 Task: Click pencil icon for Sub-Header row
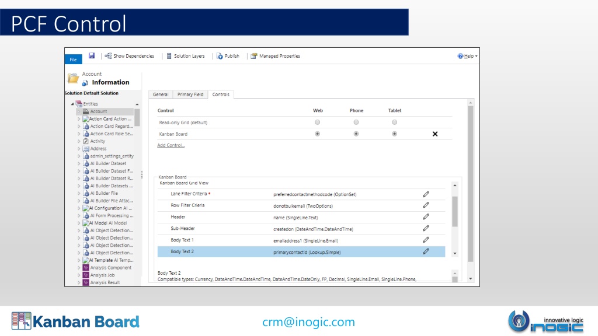point(426,228)
